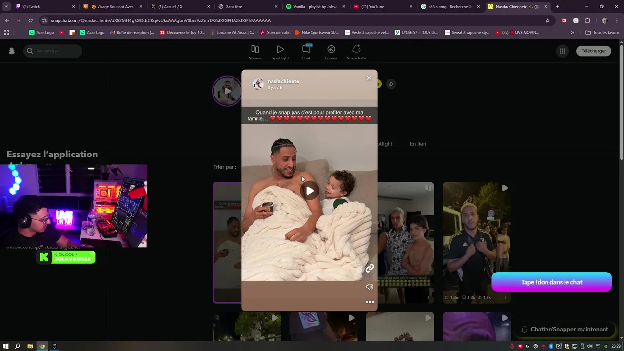The height and width of the screenshot is (351, 624).
Task: Open the apps grid menu
Action: (563, 51)
